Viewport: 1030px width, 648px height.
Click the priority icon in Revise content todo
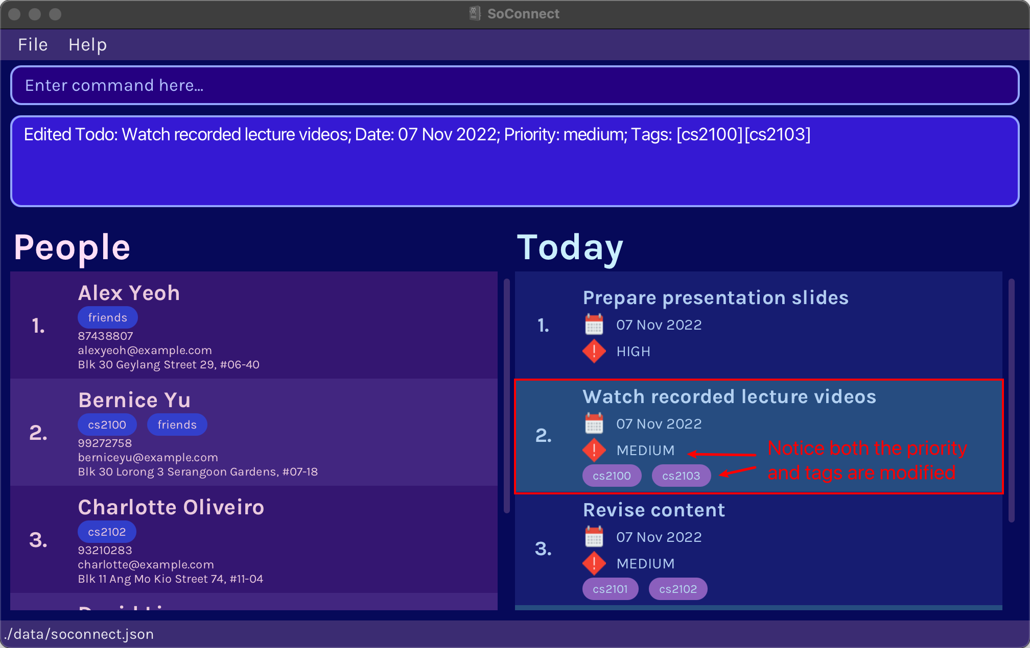(594, 563)
